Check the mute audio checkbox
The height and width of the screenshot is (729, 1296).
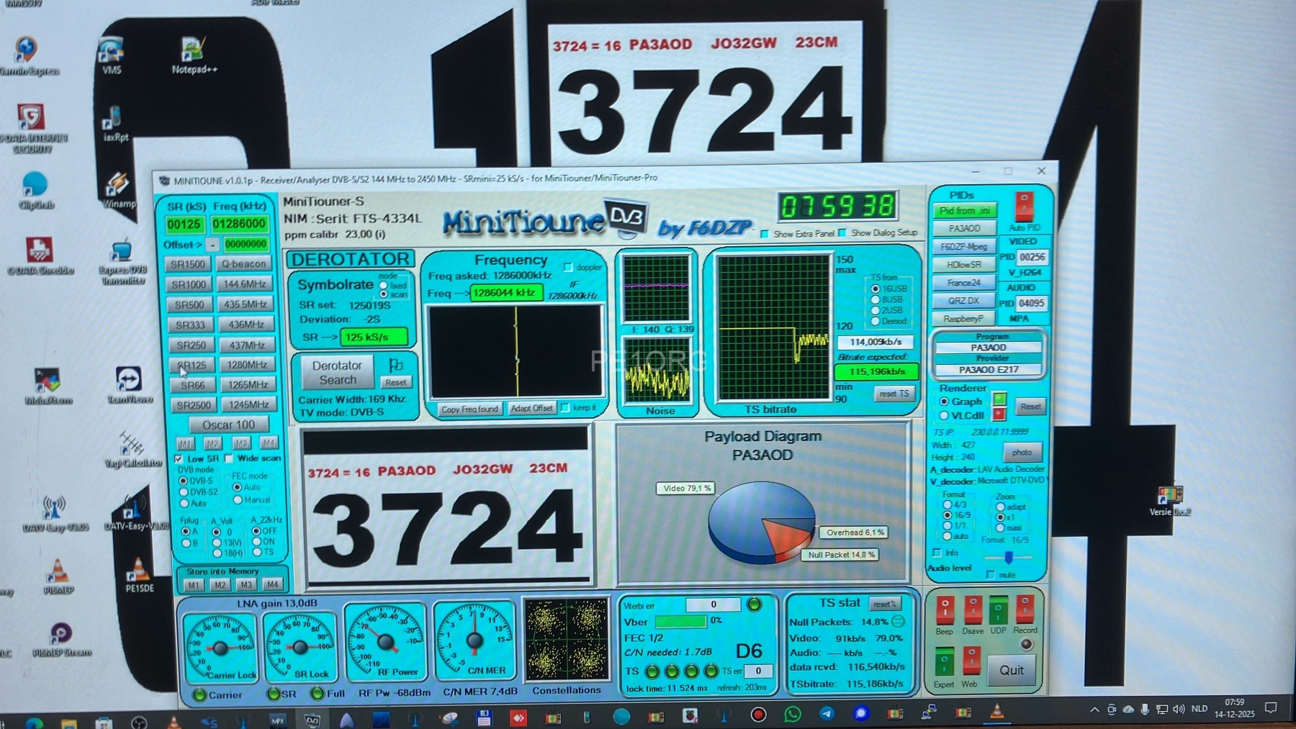click(x=991, y=574)
